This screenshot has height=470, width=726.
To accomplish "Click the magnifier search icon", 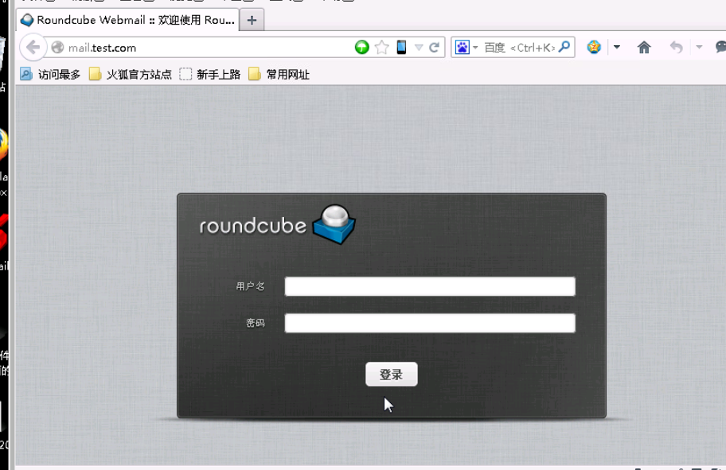I will pyautogui.click(x=564, y=47).
